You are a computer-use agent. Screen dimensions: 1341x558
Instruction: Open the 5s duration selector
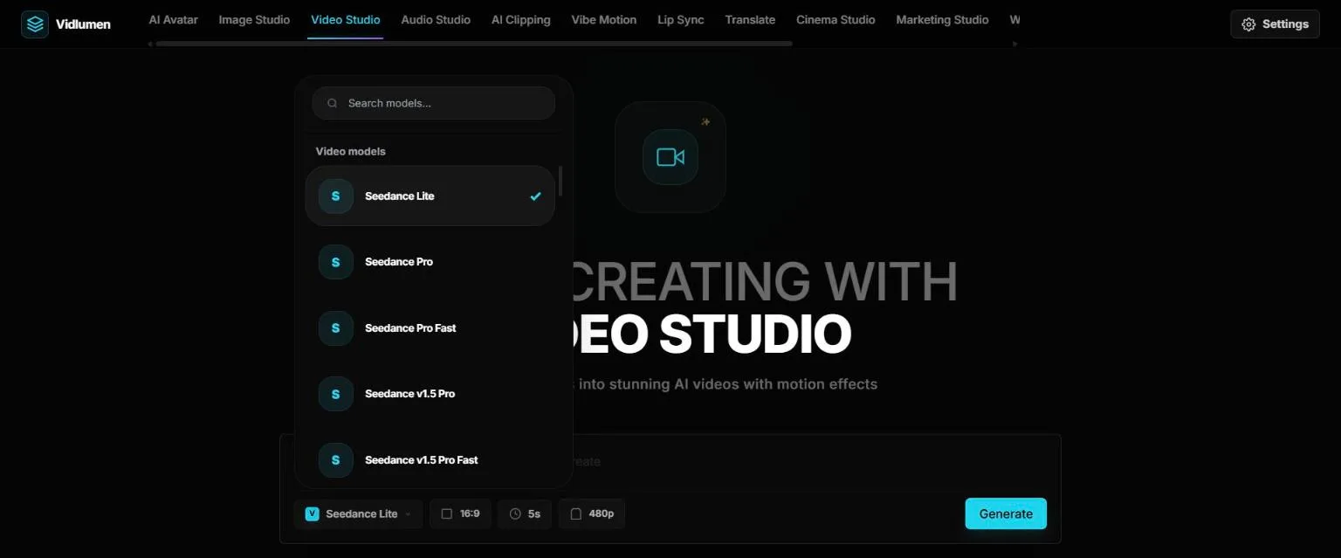coord(525,514)
